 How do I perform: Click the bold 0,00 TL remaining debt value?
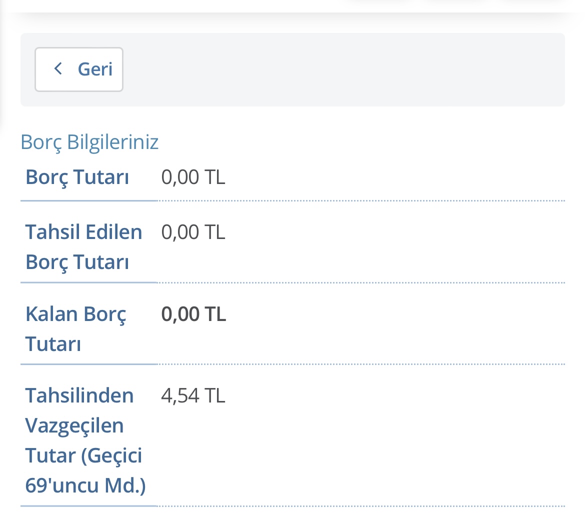pyautogui.click(x=193, y=314)
